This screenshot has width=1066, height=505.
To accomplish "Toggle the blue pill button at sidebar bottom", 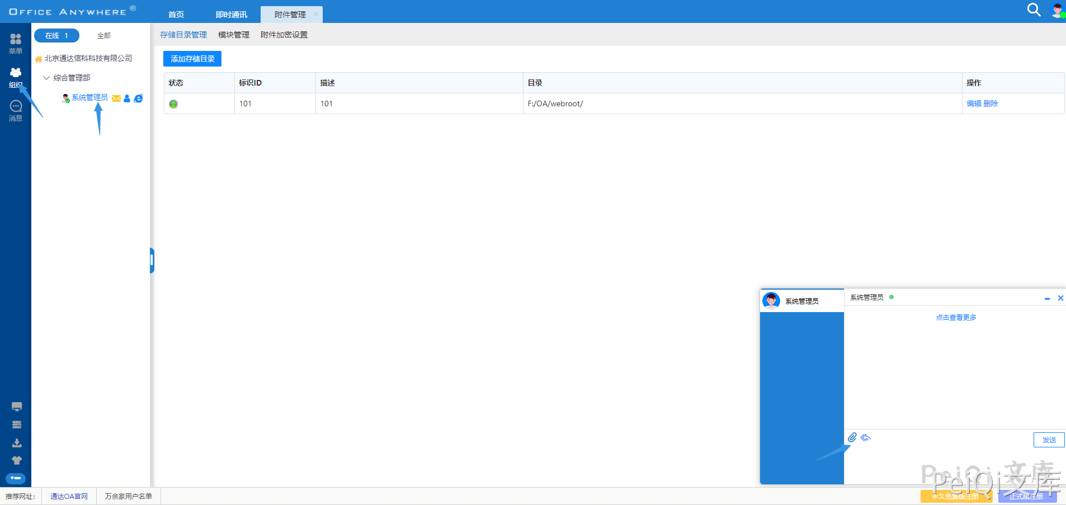I will (16, 478).
